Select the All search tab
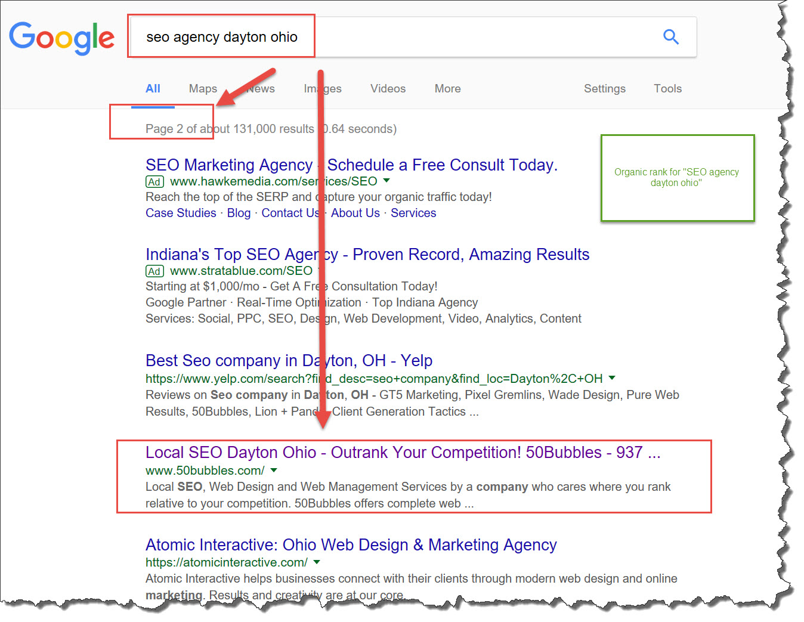 coord(153,88)
